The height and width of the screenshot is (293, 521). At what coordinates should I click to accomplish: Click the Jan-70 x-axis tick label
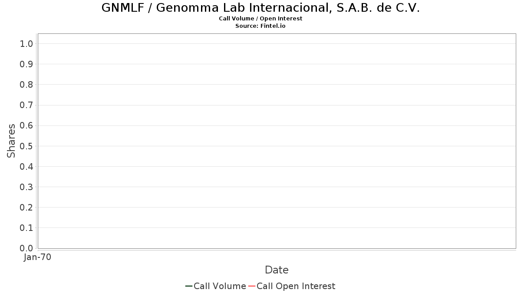pyautogui.click(x=38, y=257)
